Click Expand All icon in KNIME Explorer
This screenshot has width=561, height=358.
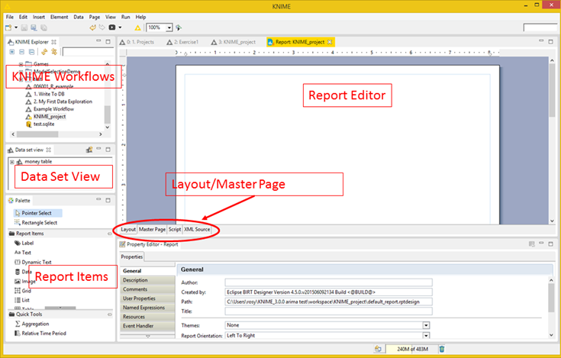(11, 52)
